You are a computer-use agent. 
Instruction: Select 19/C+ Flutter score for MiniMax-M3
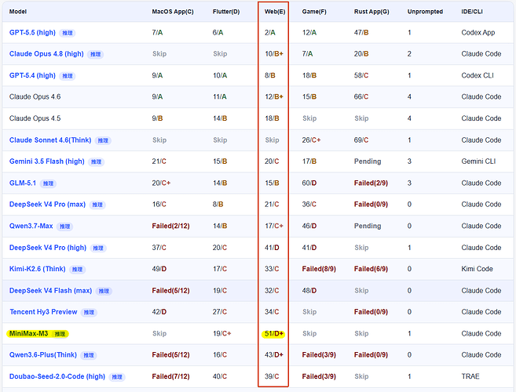click(221, 333)
